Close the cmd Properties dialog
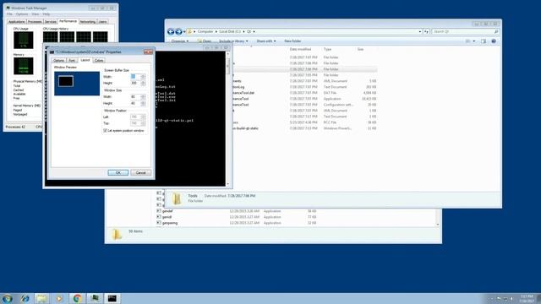The image size is (541, 304). coord(148,52)
